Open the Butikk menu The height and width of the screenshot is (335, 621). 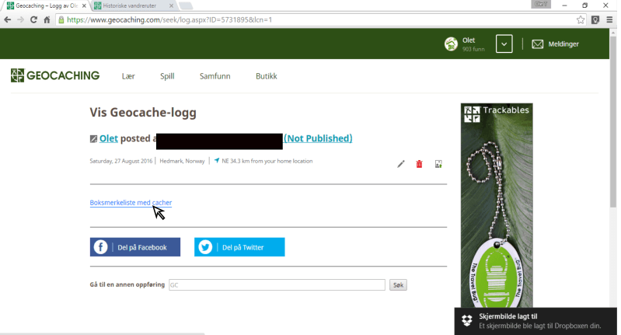pos(266,76)
